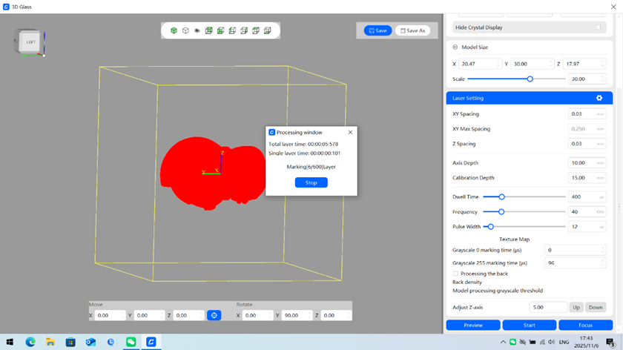Click the Laser Setting gear icon

pos(599,98)
